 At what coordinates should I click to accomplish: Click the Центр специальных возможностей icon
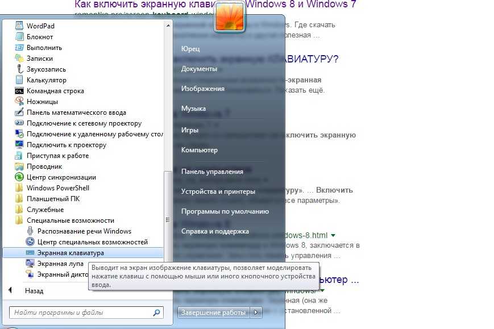click(30, 242)
